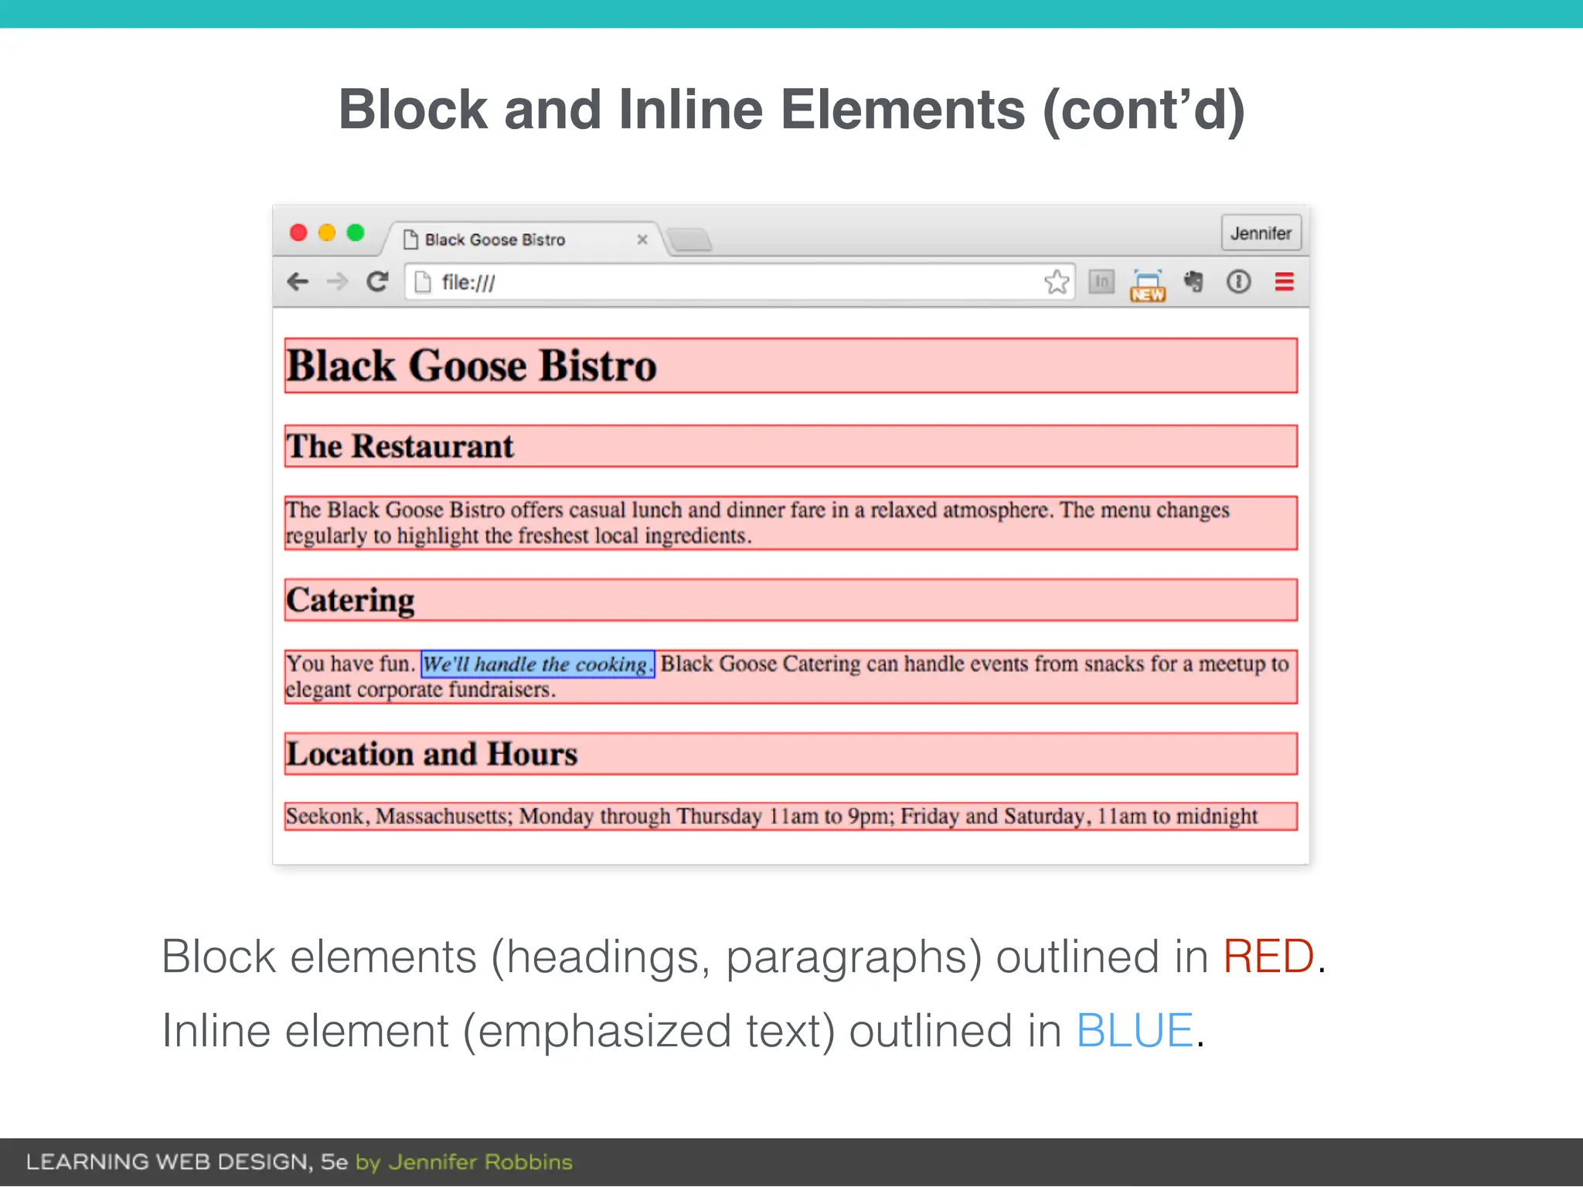Viewport: 1583px width, 1187px height.
Task: Click the blue word BLUE in caption
Action: (1135, 1031)
